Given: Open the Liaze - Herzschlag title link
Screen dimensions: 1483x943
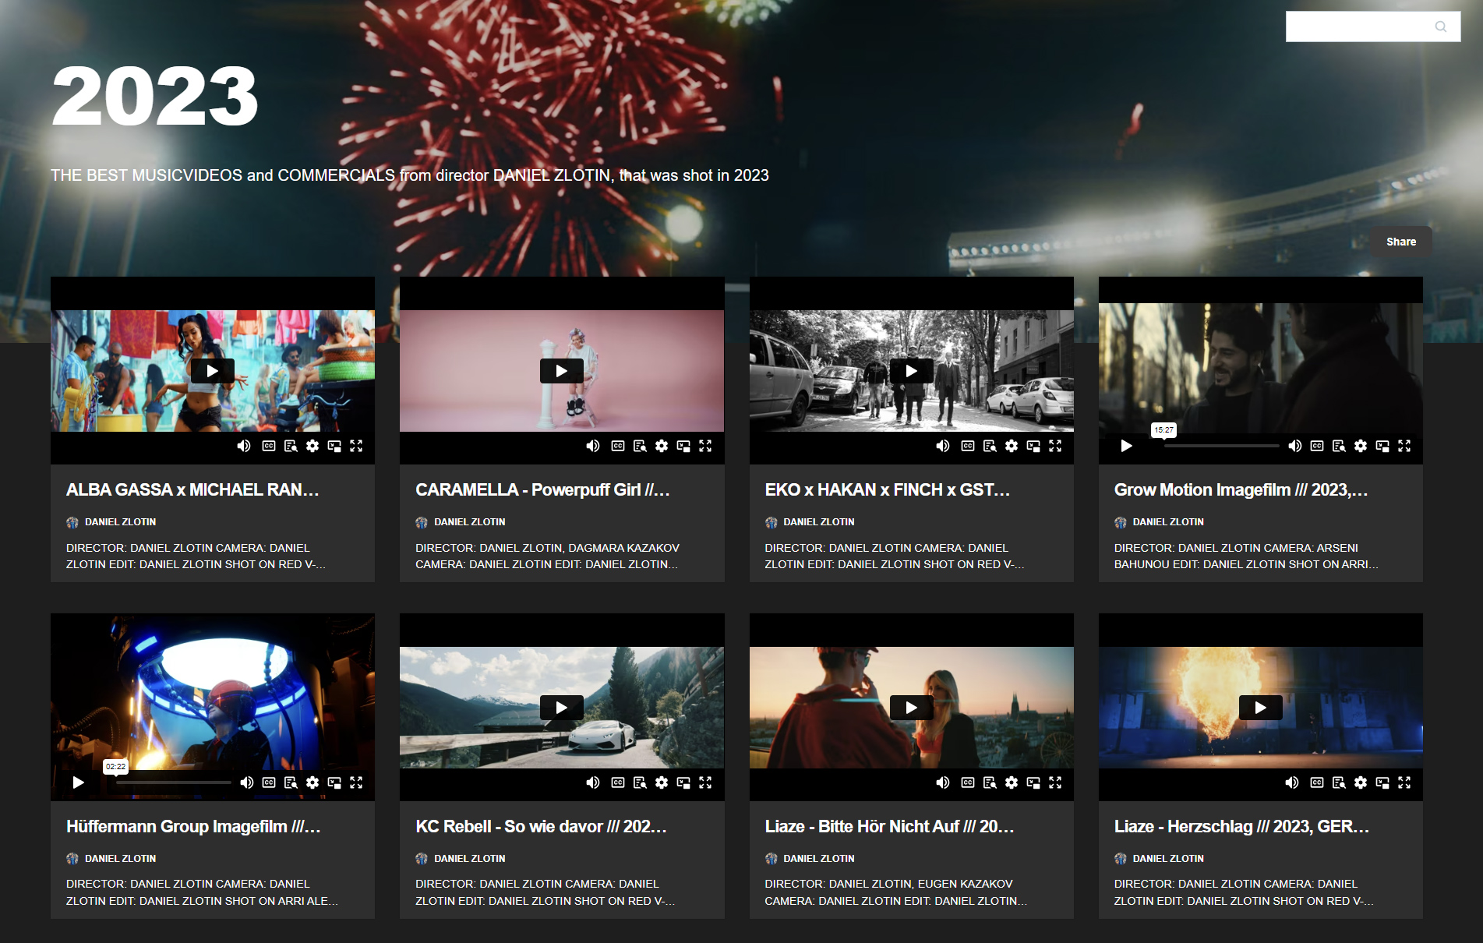Looking at the screenshot, I should coord(1241,826).
